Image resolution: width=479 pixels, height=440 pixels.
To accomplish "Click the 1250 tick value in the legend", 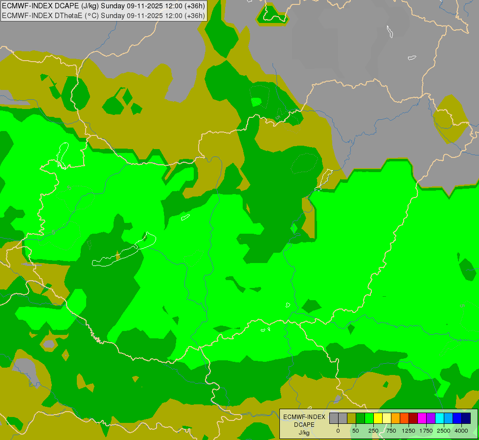I will 409,431.
